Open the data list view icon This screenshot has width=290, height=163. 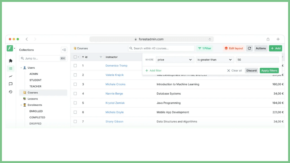[11, 68]
